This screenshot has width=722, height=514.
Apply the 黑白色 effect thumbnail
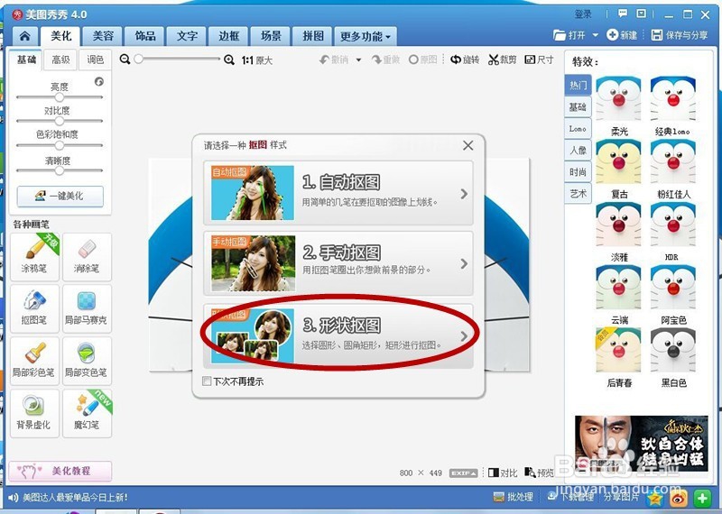(673, 351)
